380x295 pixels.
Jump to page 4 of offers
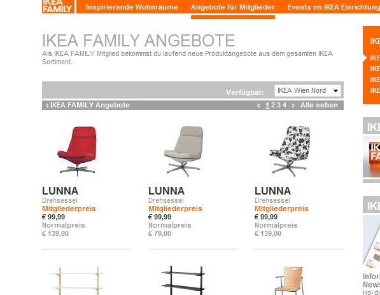point(285,105)
